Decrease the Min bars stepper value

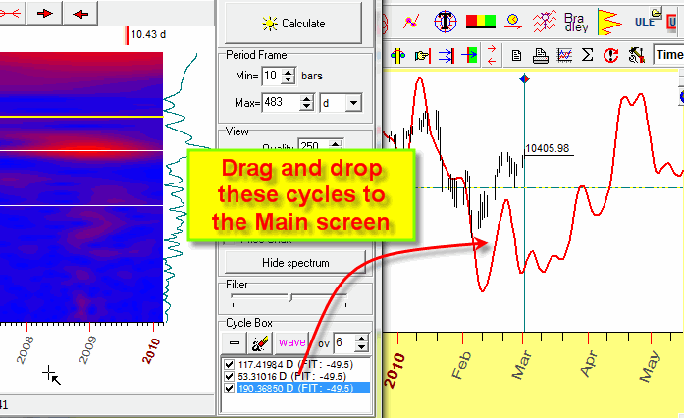click(x=288, y=79)
